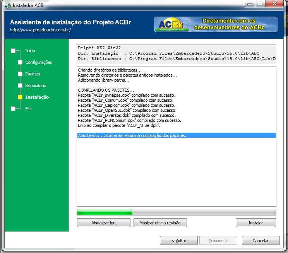Screen dimensions: 288x253
Task: Select the 'COMPILANDO OS PACOTES...' log line
Action: coord(106,91)
